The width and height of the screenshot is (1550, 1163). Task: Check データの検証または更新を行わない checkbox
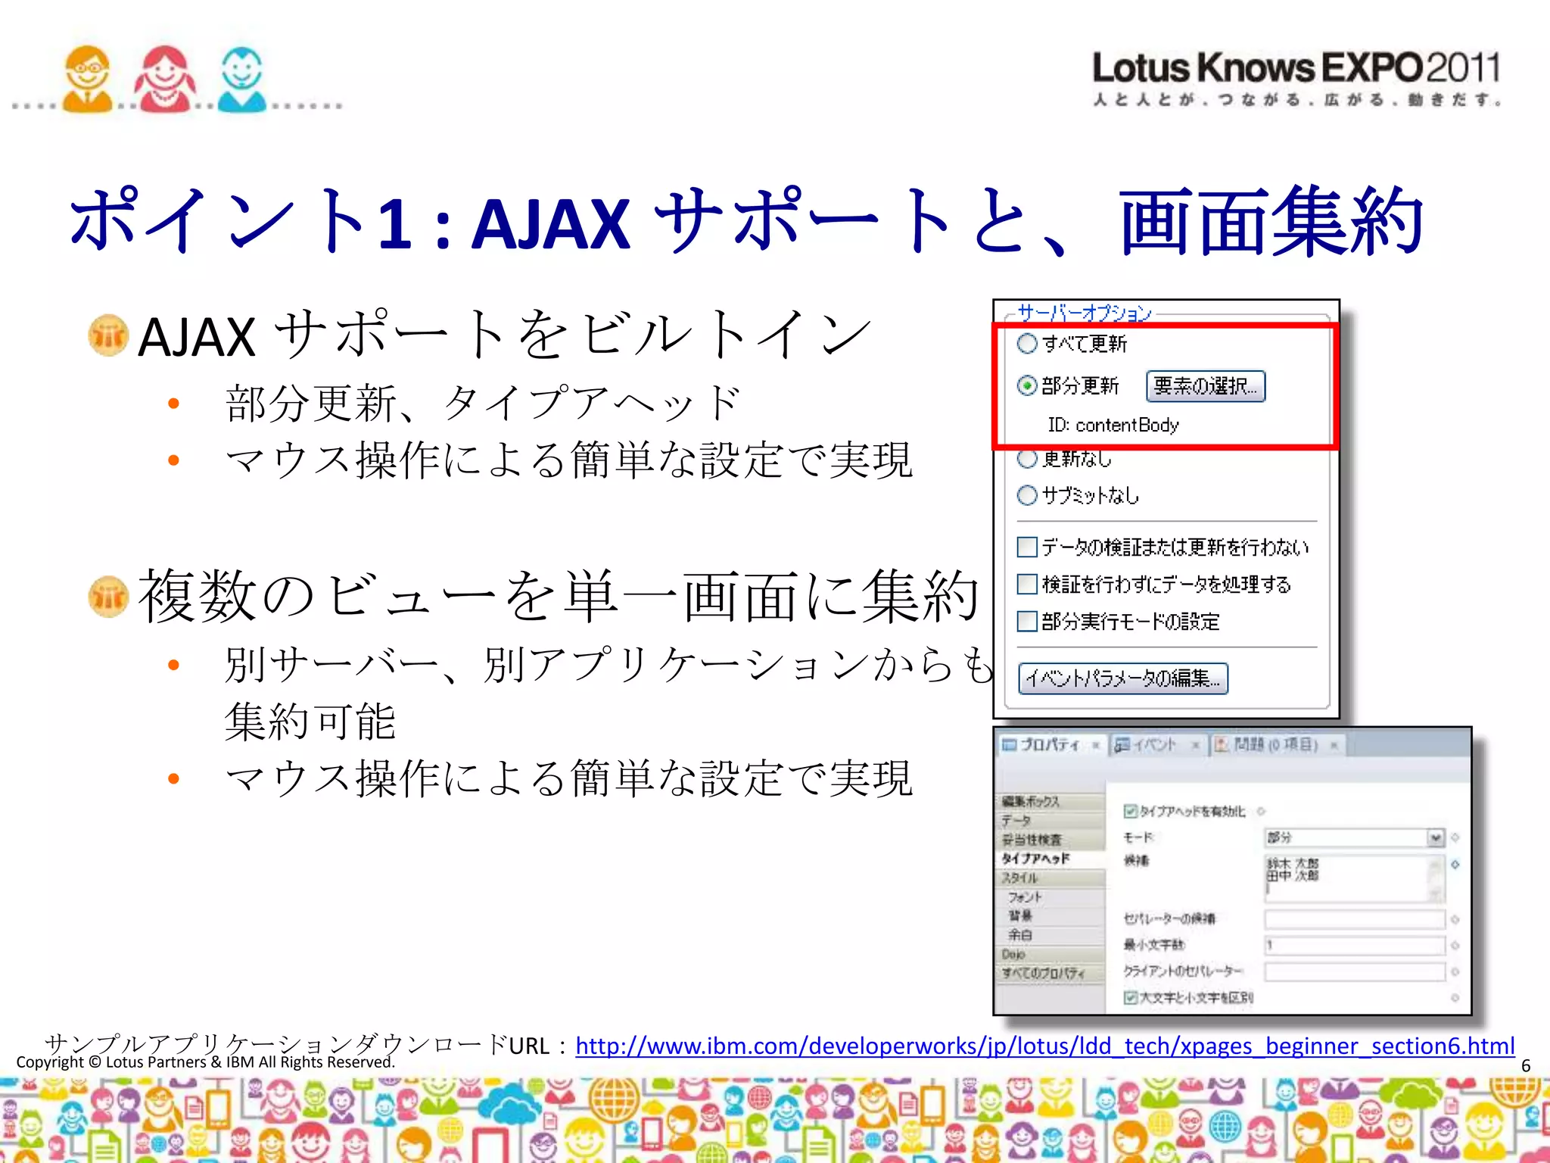coord(1027,547)
